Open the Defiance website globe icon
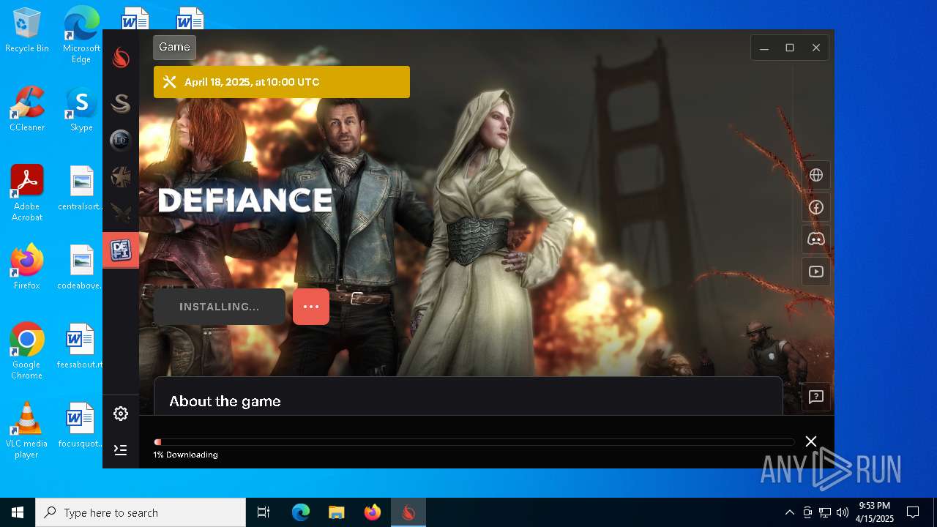Viewport: 937px width, 527px height. (x=816, y=175)
